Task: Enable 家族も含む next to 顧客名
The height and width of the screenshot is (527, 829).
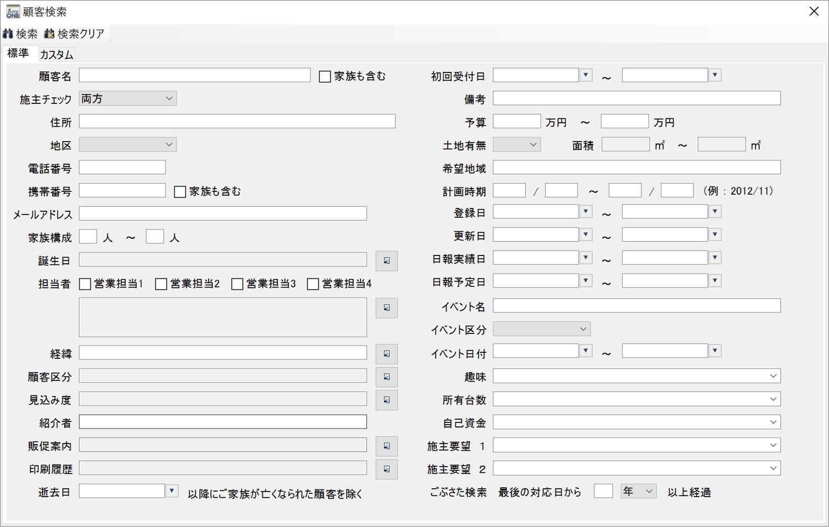Action: coord(325,76)
